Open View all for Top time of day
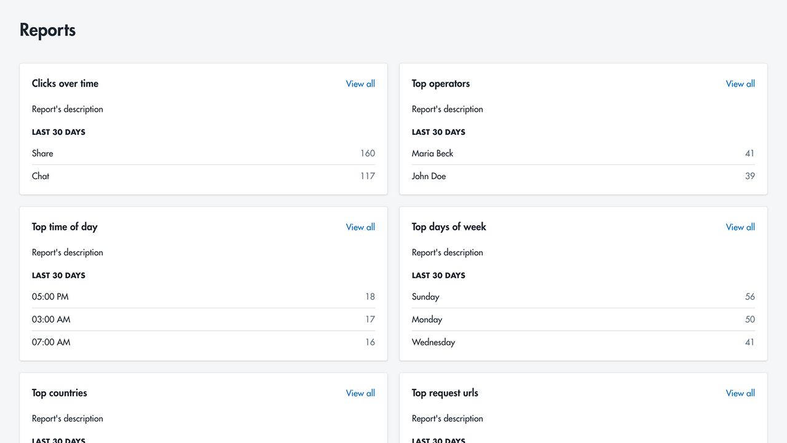This screenshot has height=443, width=787. point(360,227)
